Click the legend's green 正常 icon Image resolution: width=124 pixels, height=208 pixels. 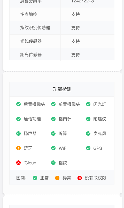35,178
